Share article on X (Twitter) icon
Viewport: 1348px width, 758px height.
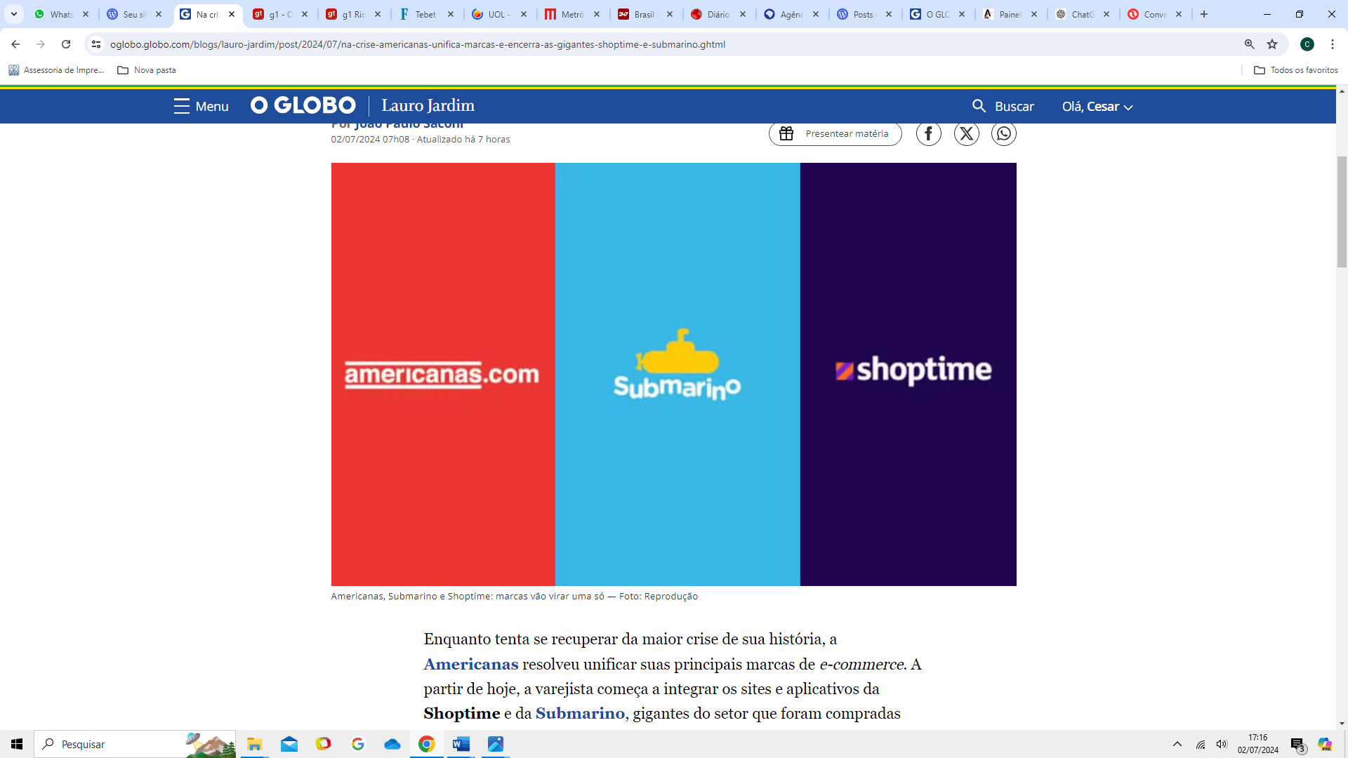pyautogui.click(x=966, y=133)
